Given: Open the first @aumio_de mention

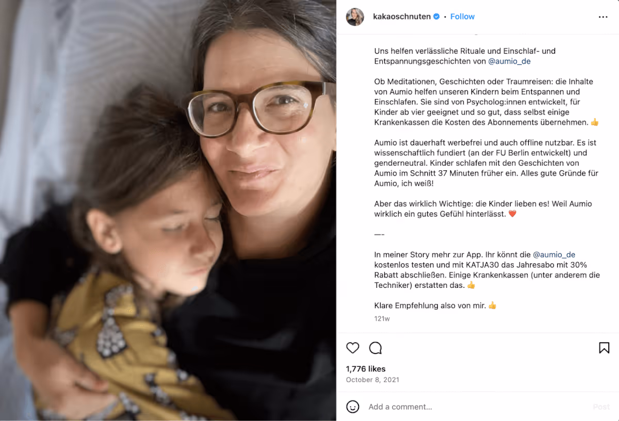Looking at the screenshot, I should (x=509, y=61).
